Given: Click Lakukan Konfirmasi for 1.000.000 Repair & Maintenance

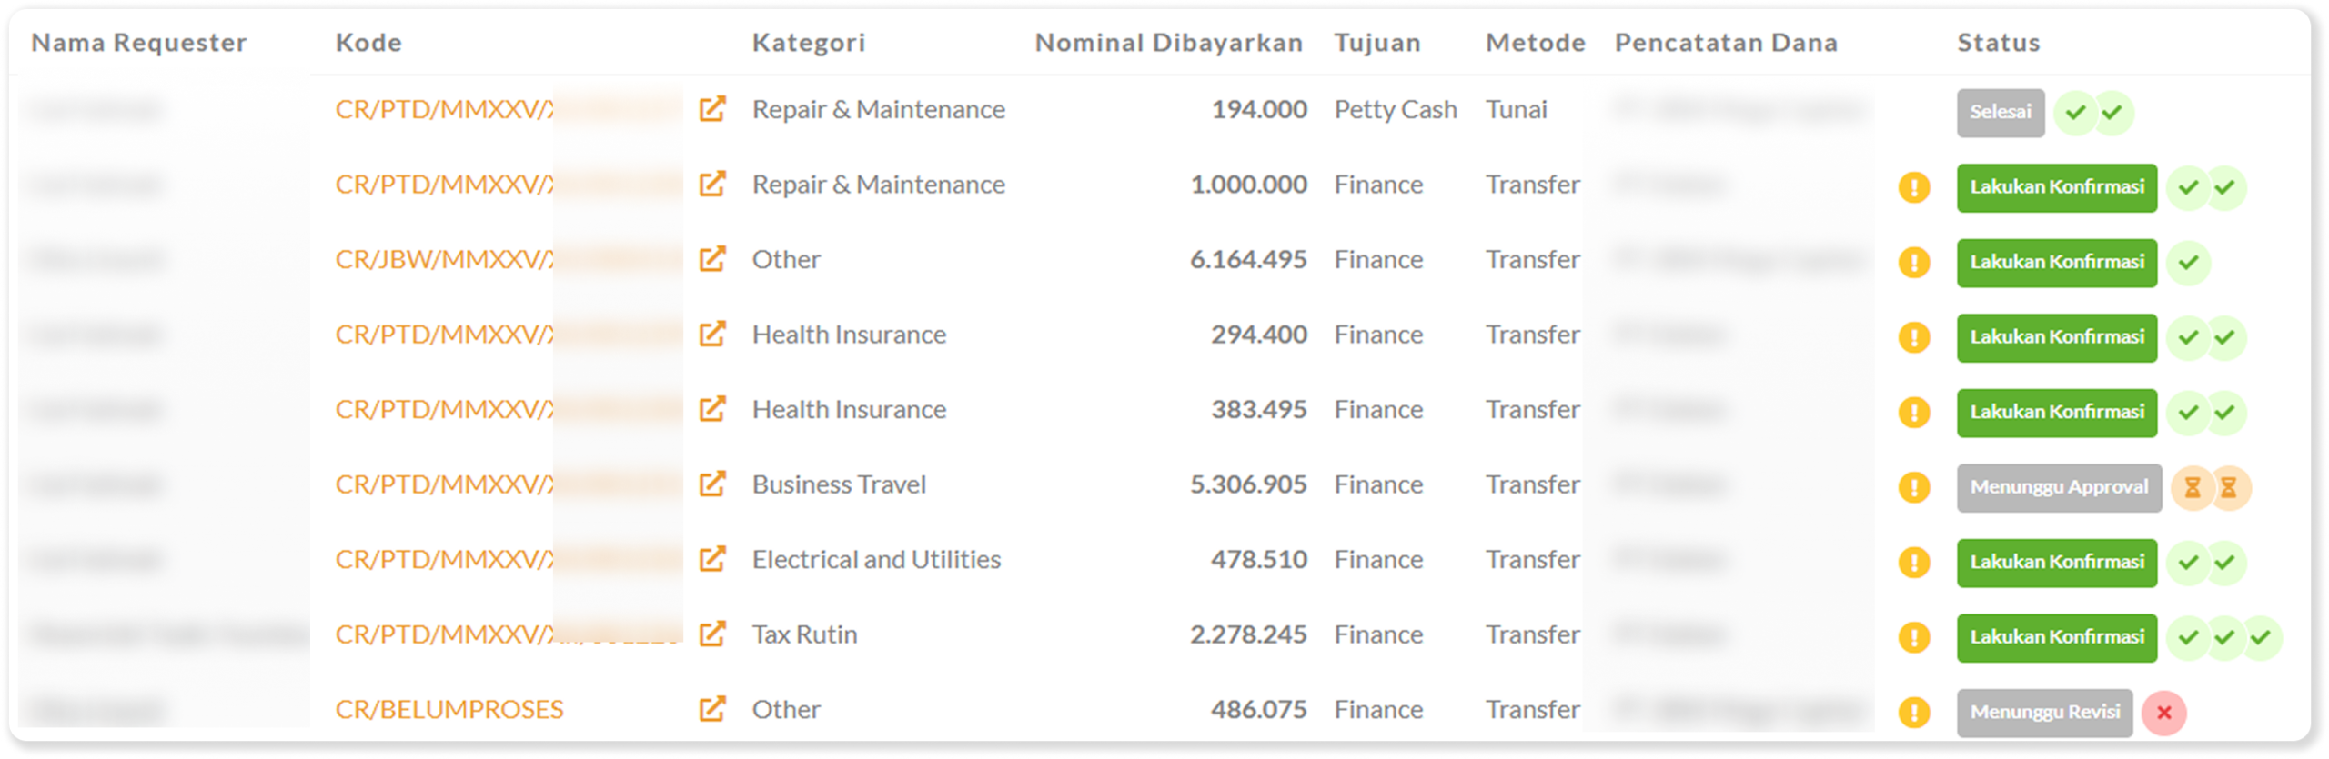Looking at the screenshot, I should pos(2056,187).
